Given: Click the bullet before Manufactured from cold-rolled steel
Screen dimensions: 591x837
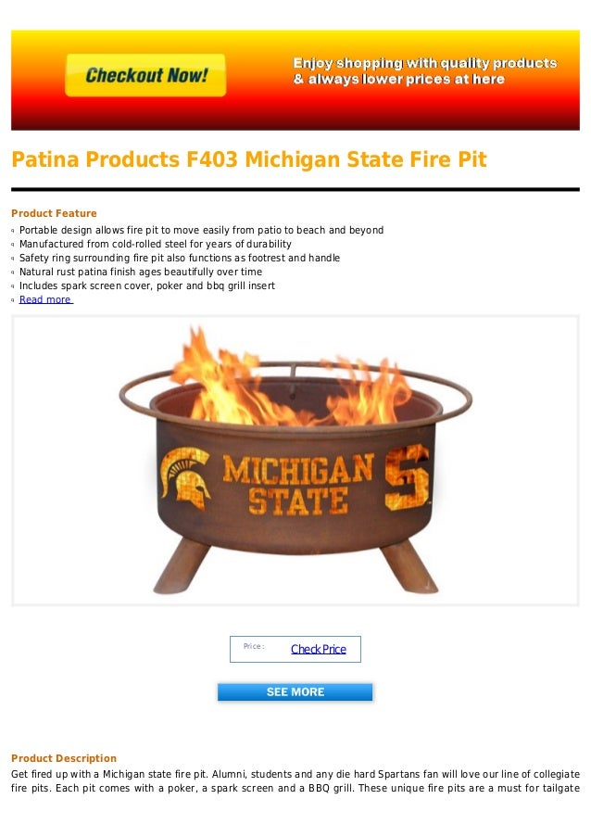Looking at the screenshot, I should [13, 245].
